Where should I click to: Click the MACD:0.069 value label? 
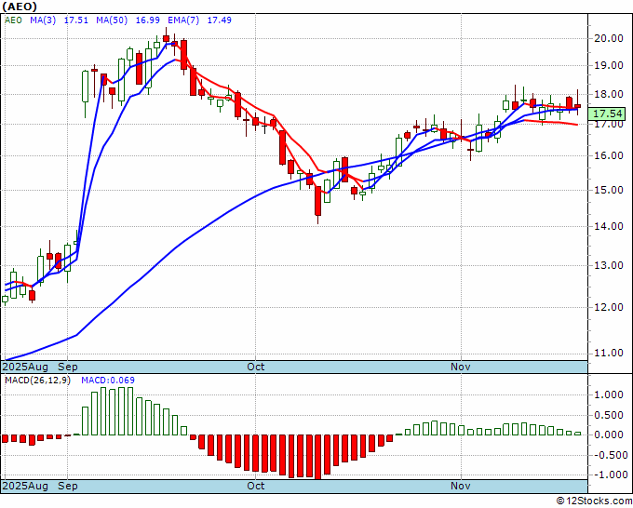pos(108,381)
